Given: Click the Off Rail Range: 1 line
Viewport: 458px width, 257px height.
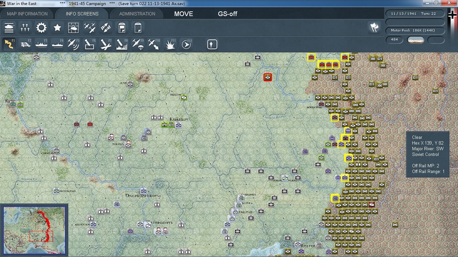Looking at the screenshot, I should pyautogui.click(x=428, y=171).
